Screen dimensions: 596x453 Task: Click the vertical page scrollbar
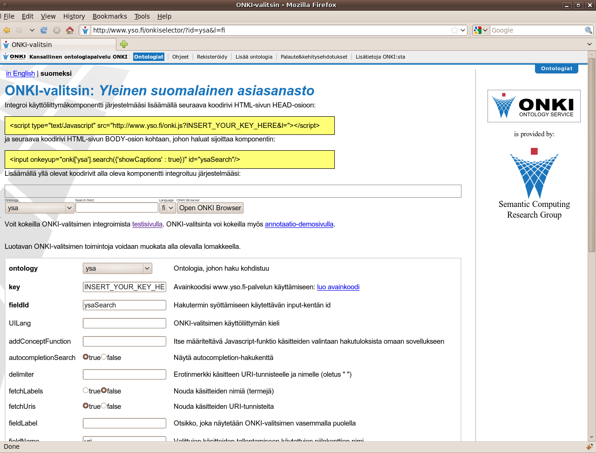[x=591, y=155]
